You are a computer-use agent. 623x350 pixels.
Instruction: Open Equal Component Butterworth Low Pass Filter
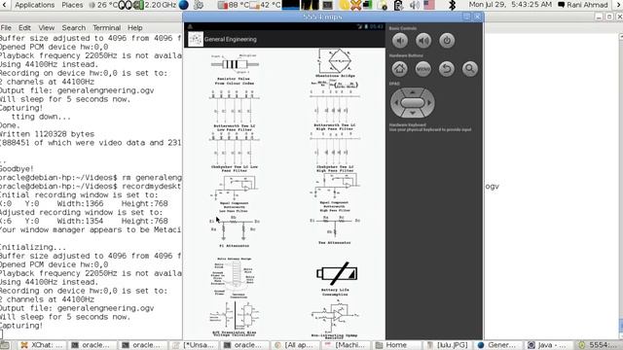click(x=235, y=194)
